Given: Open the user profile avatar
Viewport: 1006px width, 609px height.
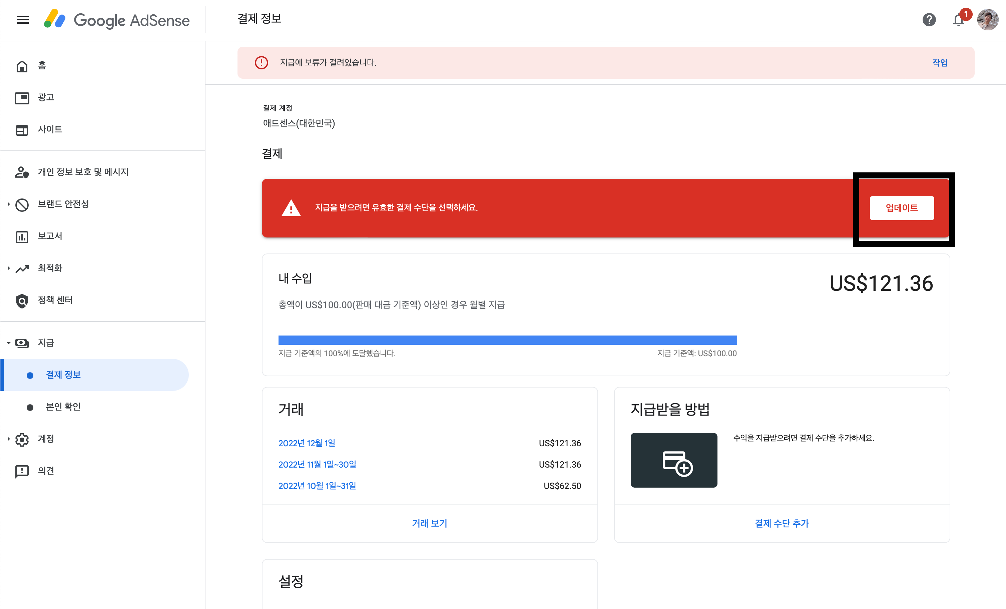Looking at the screenshot, I should click(x=987, y=20).
